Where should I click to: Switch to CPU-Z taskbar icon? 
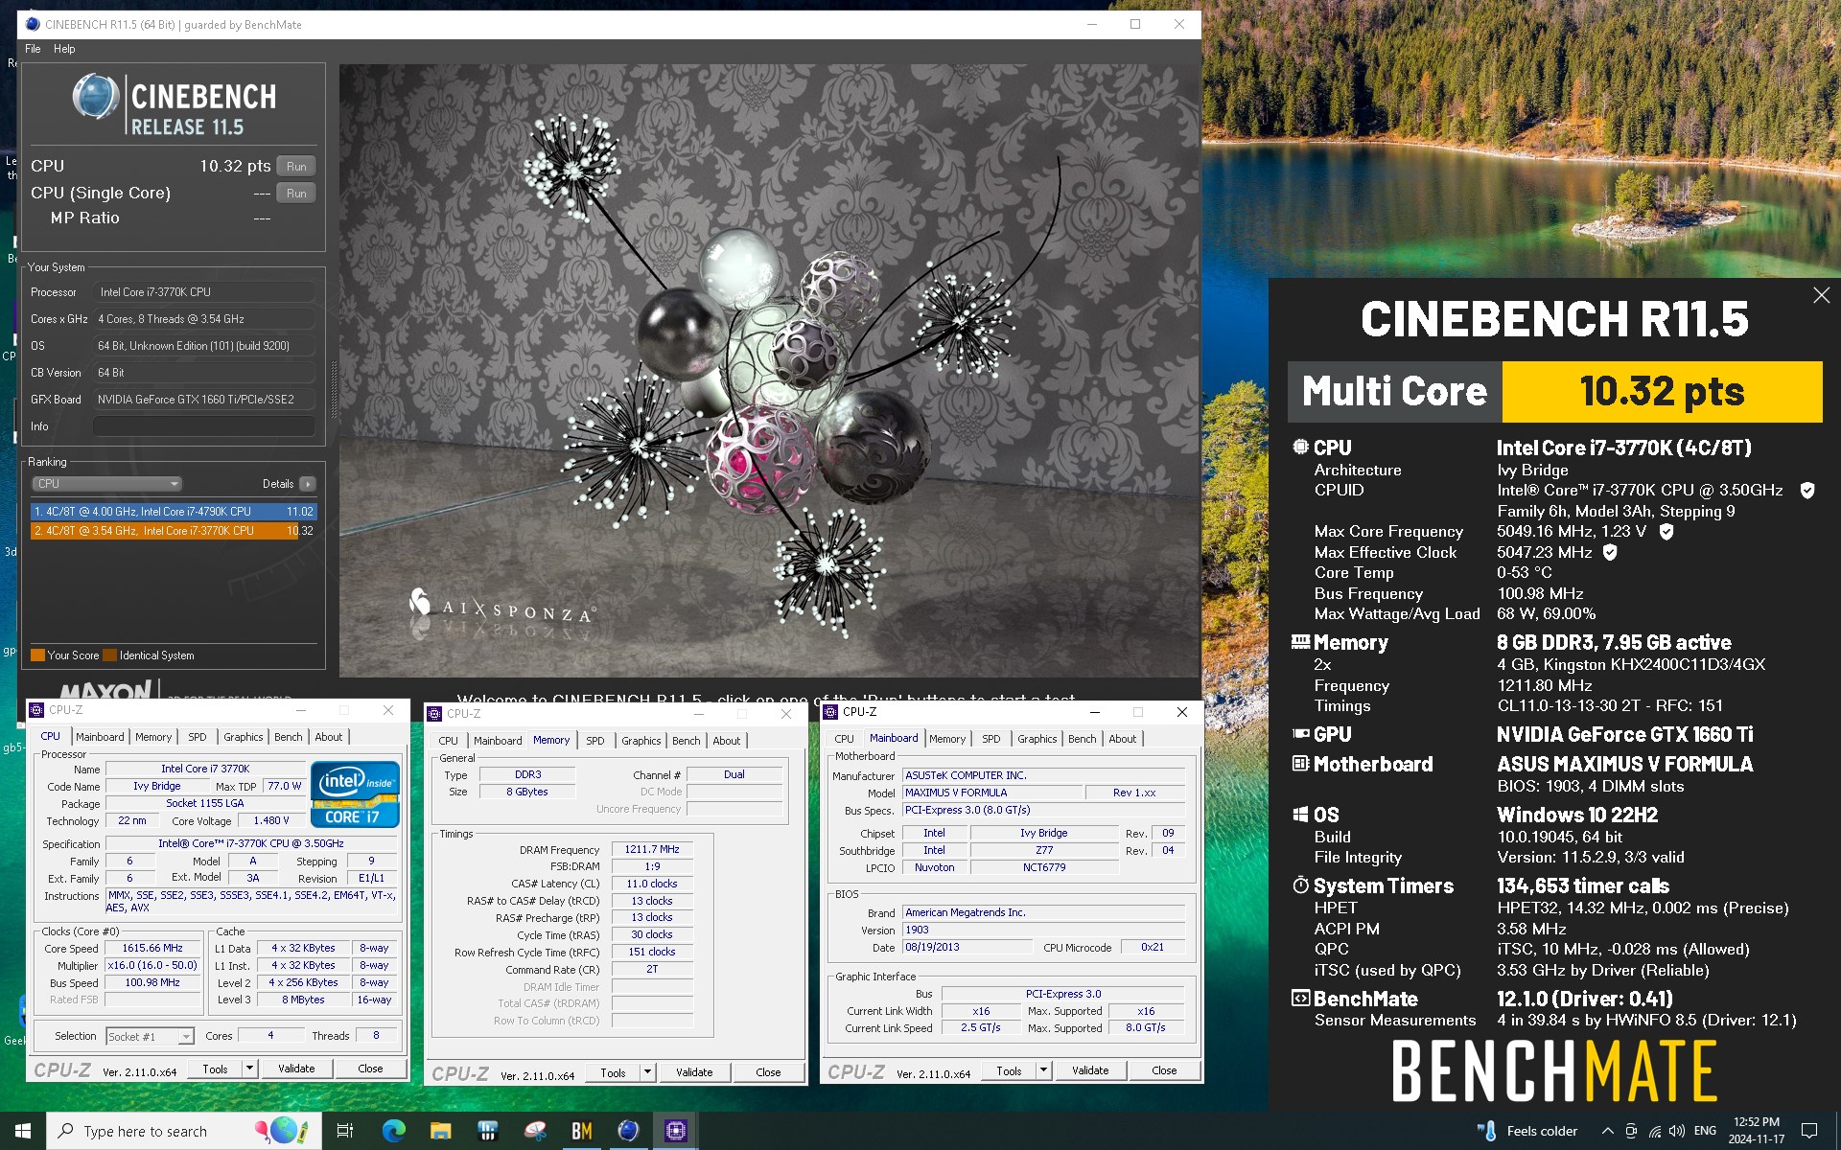[x=675, y=1131]
